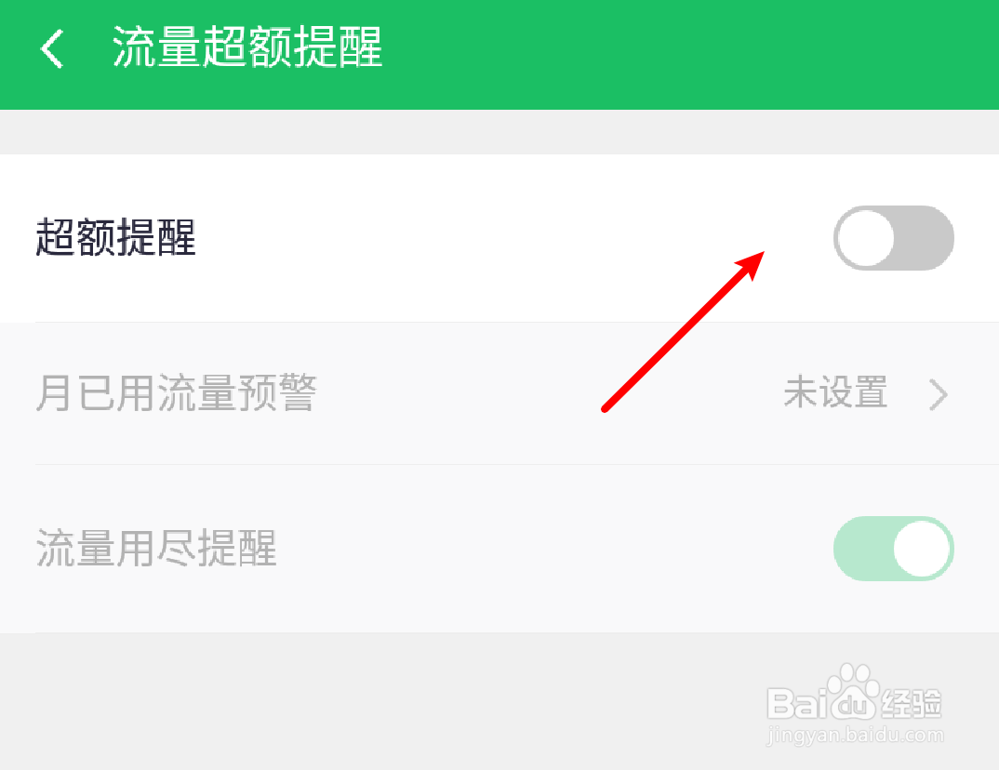The height and width of the screenshot is (770, 999).
Task: Disable the 流量用尽提醒 toggle switch
Action: [893, 549]
